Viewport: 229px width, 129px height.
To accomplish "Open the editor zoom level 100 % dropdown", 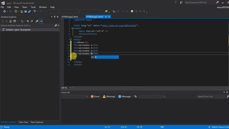I will tap(70, 88).
